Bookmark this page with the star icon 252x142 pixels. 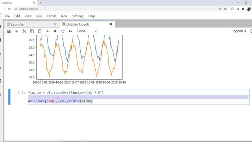[225, 9]
